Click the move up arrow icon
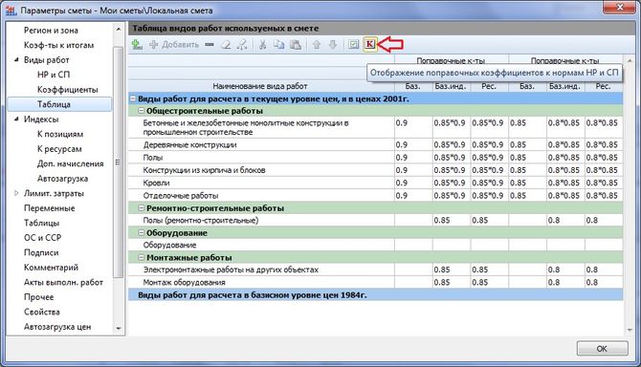 317,45
